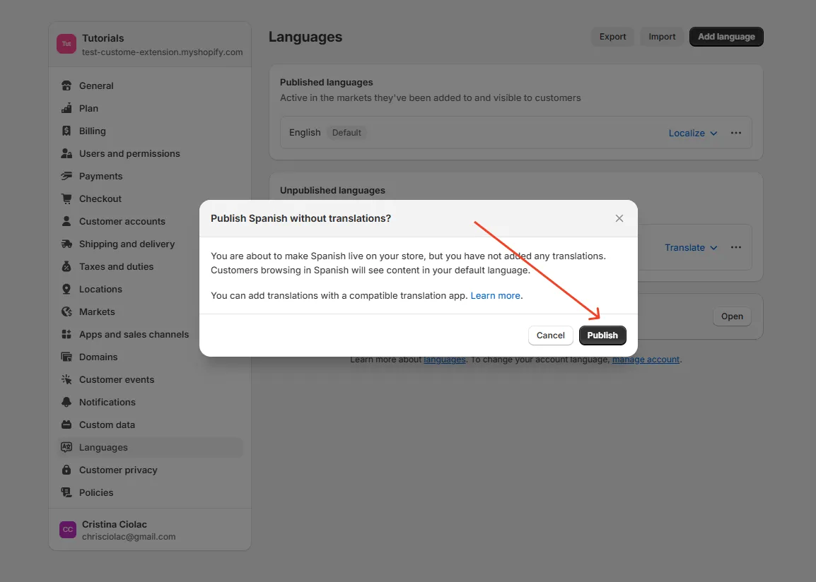Publish Spanish without translations

tap(602, 335)
